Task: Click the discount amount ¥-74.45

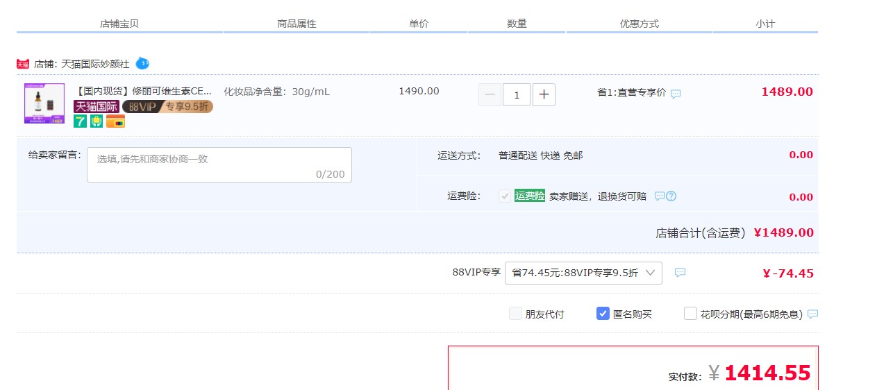Action: pyautogui.click(x=788, y=273)
